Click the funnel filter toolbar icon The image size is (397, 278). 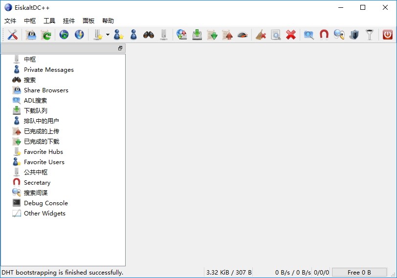click(x=370, y=35)
